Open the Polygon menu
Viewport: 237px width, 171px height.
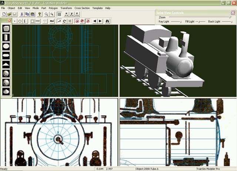point(53,8)
